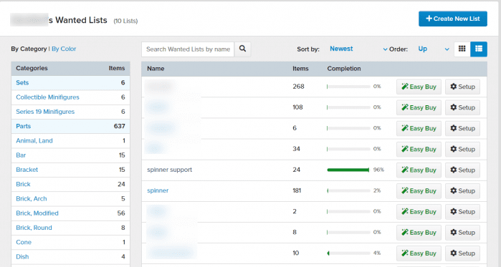Open the Cone category
Screen dimensions: 501x267
[24, 242]
